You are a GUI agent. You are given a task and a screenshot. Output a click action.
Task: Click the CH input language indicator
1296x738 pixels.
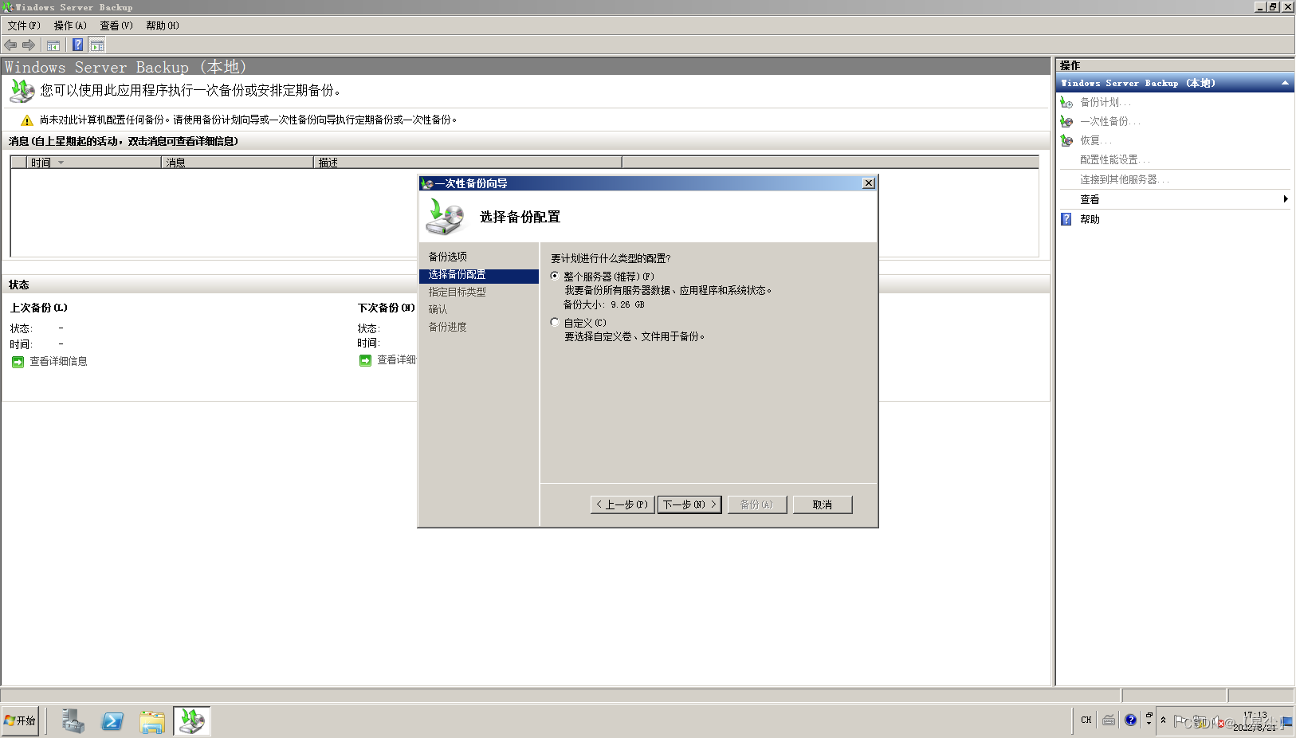[1086, 720]
